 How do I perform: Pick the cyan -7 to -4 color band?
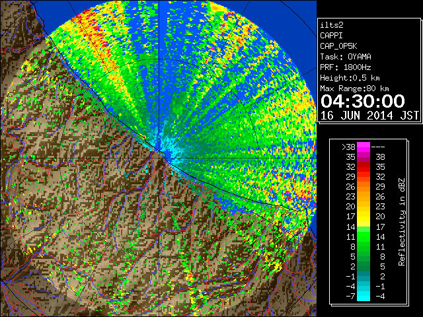click(x=364, y=296)
